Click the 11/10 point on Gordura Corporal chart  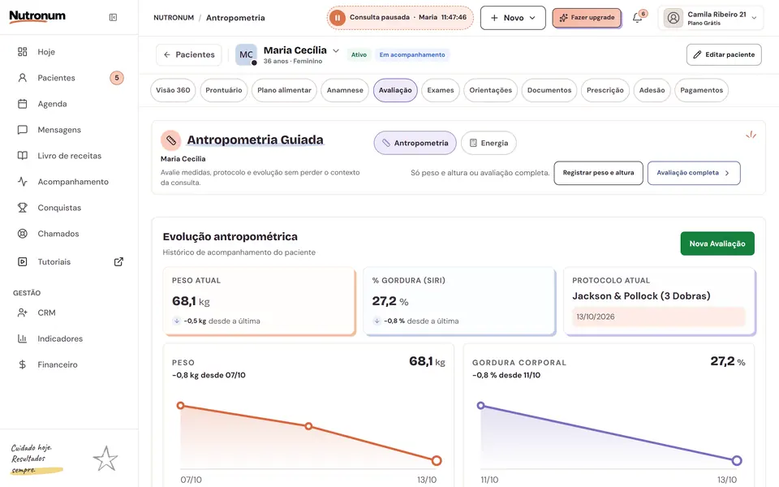pyautogui.click(x=480, y=406)
